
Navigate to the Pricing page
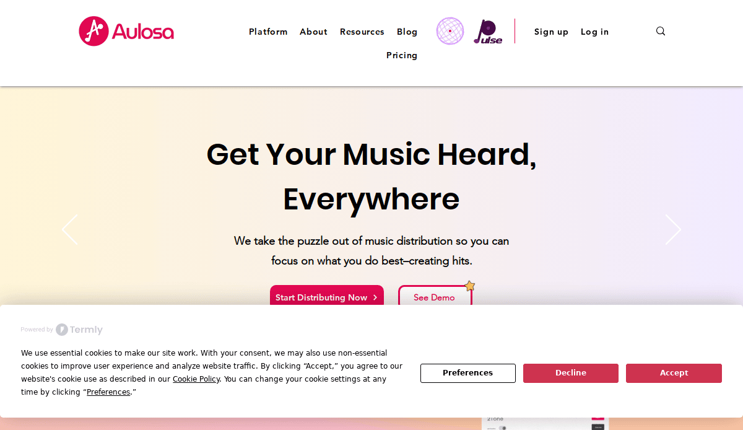pos(402,55)
